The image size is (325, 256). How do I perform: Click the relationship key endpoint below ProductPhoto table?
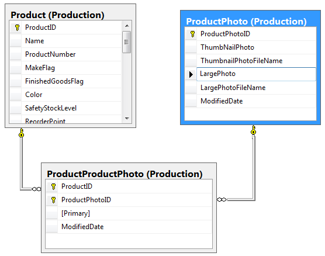click(x=253, y=130)
